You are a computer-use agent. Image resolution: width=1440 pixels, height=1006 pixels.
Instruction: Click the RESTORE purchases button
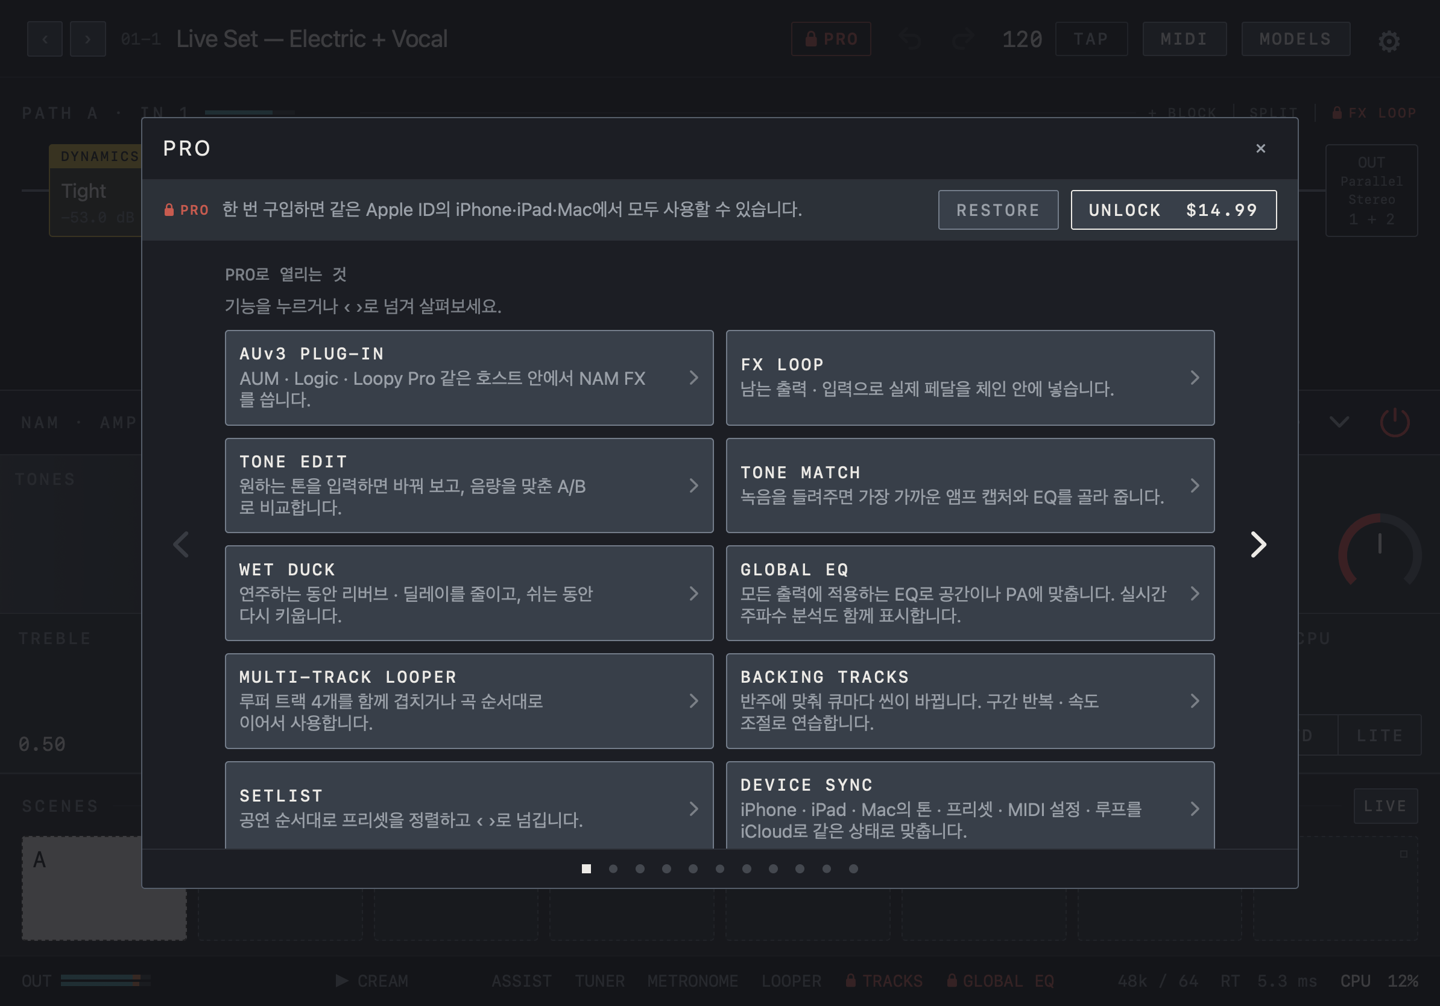click(998, 210)
